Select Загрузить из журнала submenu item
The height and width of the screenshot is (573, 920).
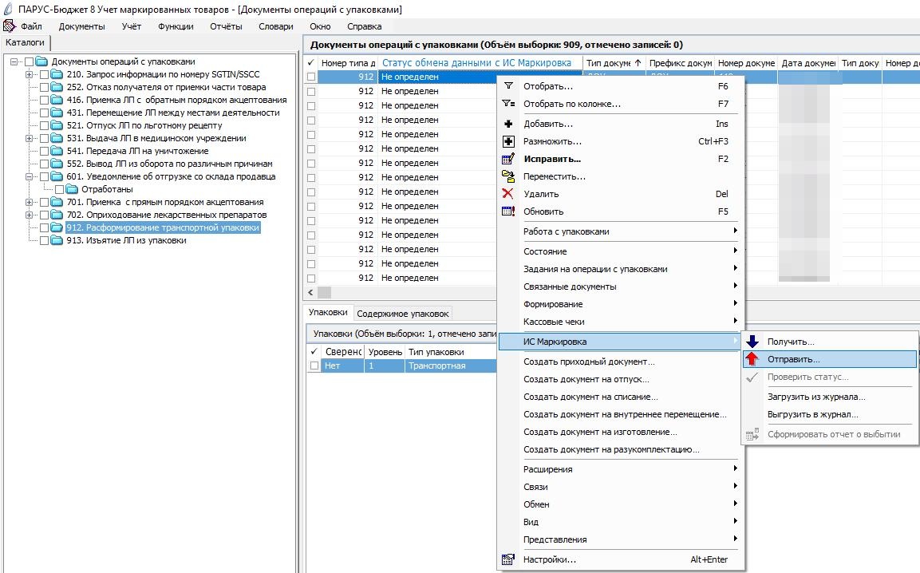pos(816,397)
